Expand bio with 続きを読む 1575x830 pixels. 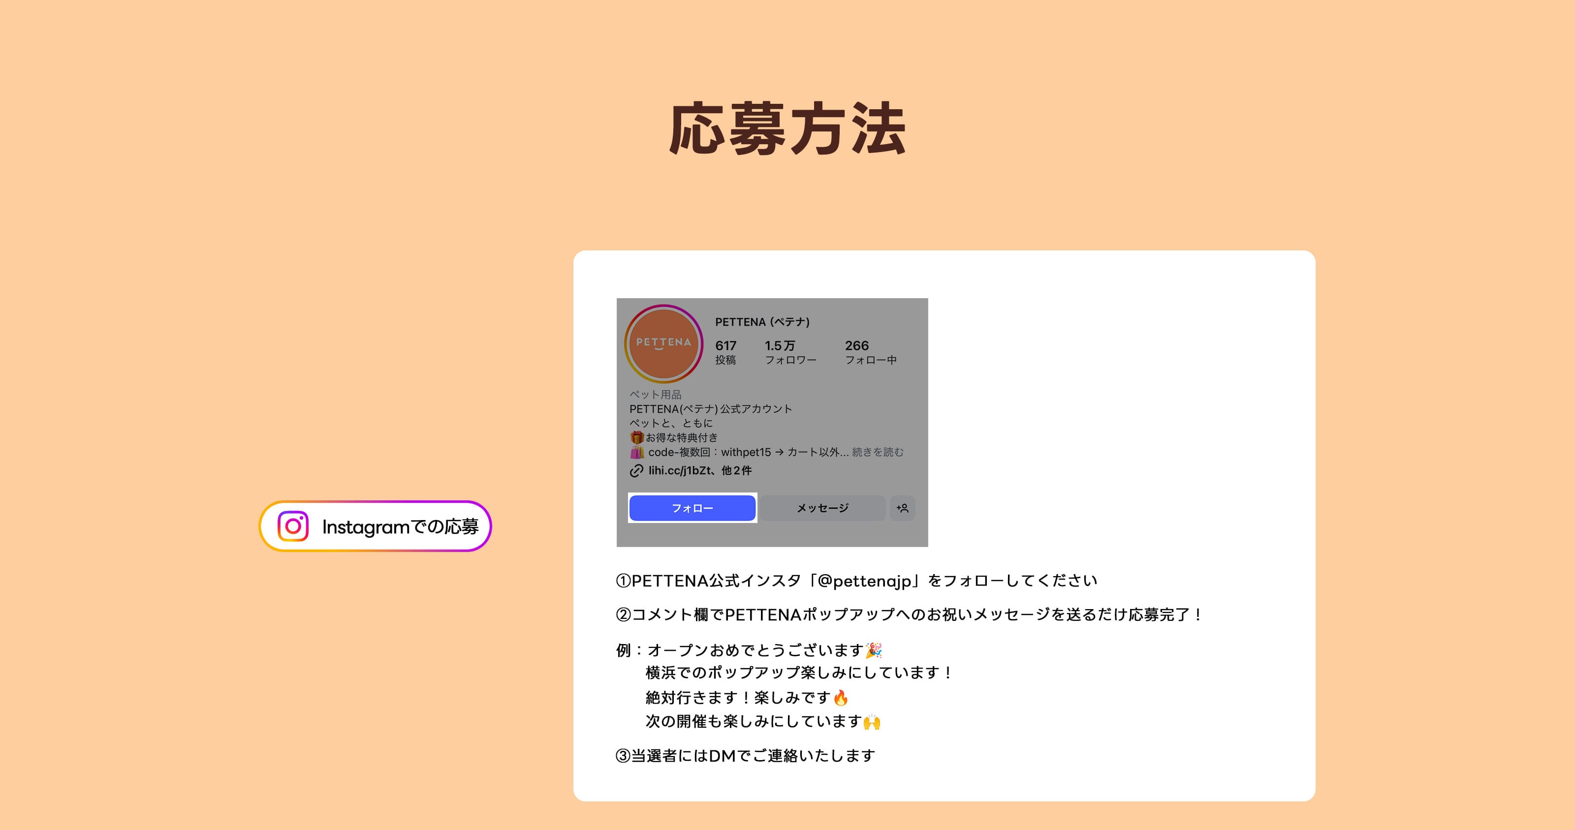(x=878, y=452)
